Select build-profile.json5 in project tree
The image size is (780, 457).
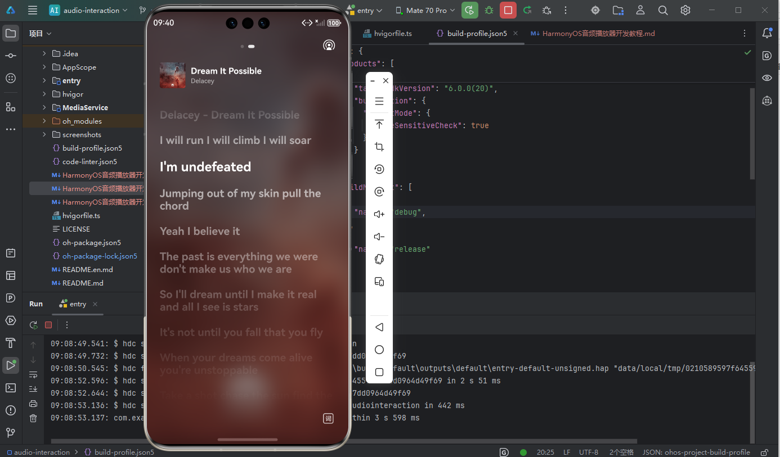[87, 148]
